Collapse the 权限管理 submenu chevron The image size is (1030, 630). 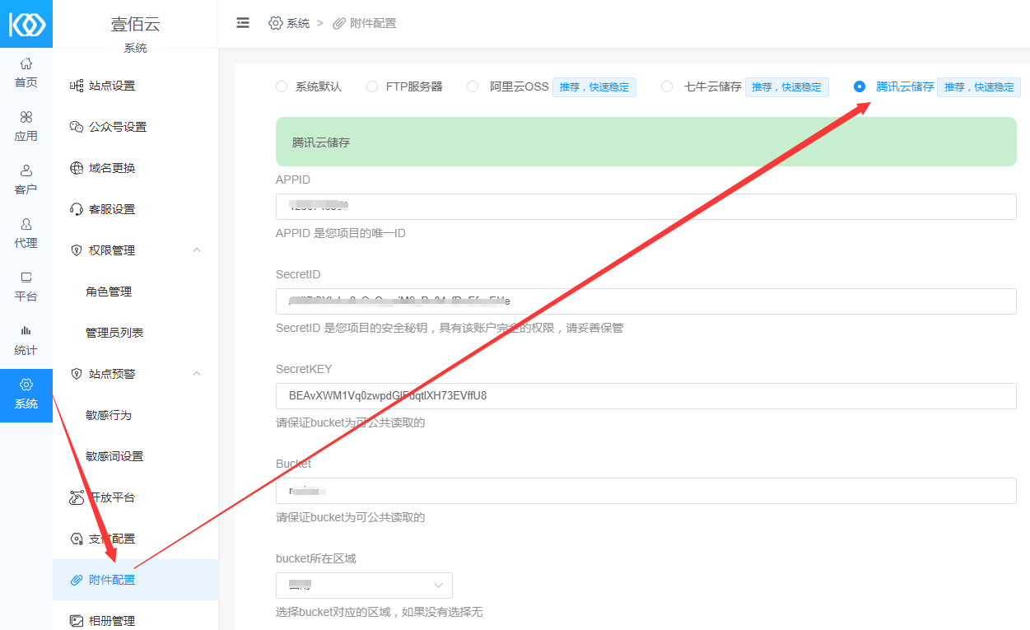(197, 250)
